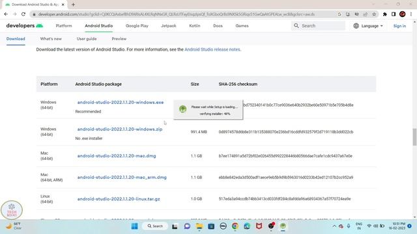
Task: Open File Explorer from the taskbar
Action: tap(199, 226)
